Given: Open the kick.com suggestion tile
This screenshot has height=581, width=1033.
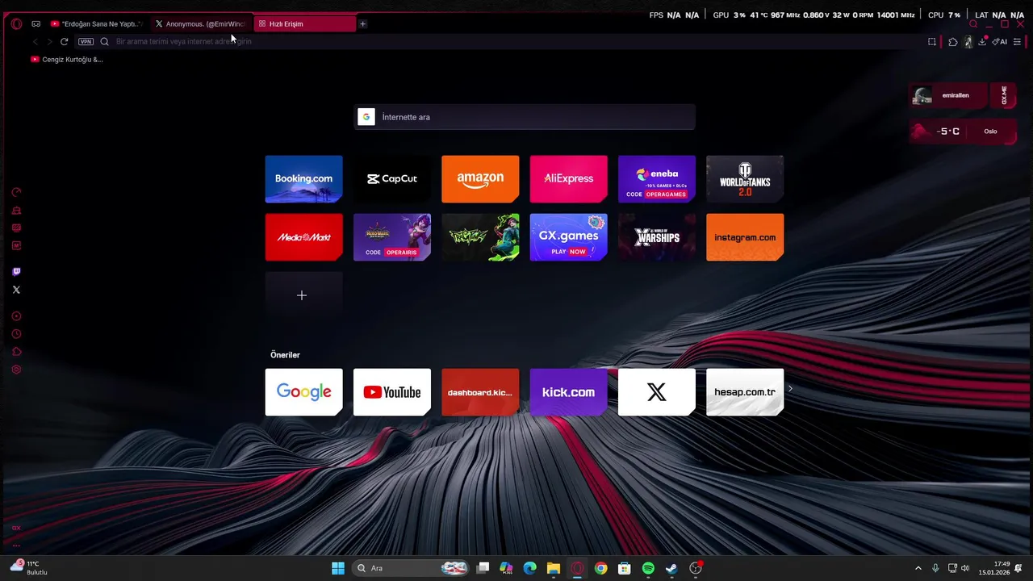Looking at the screenshot, I should (x=569, y=392).
